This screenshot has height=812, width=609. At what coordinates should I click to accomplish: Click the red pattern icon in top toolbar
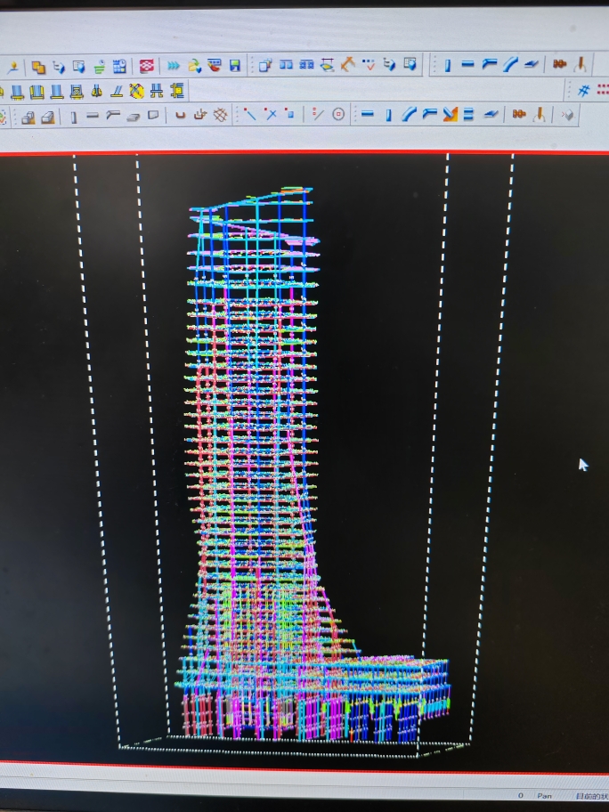click(147, 65)
